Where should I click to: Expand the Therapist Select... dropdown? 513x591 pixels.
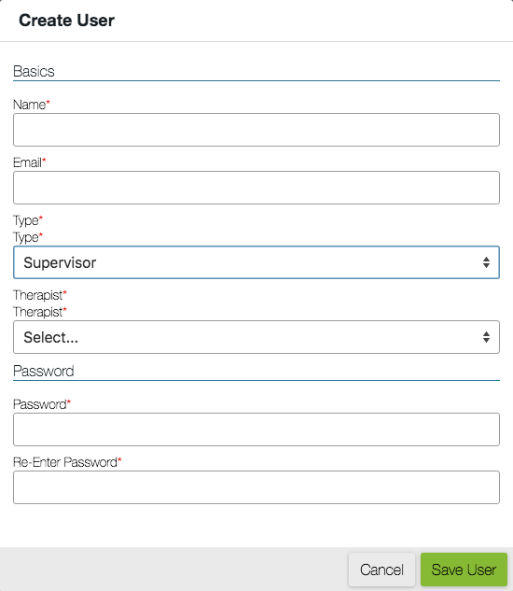[256, 337]
